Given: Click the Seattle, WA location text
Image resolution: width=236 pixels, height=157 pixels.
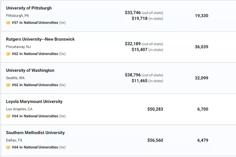Looking at the screenshot, I should tap(15, 78).
